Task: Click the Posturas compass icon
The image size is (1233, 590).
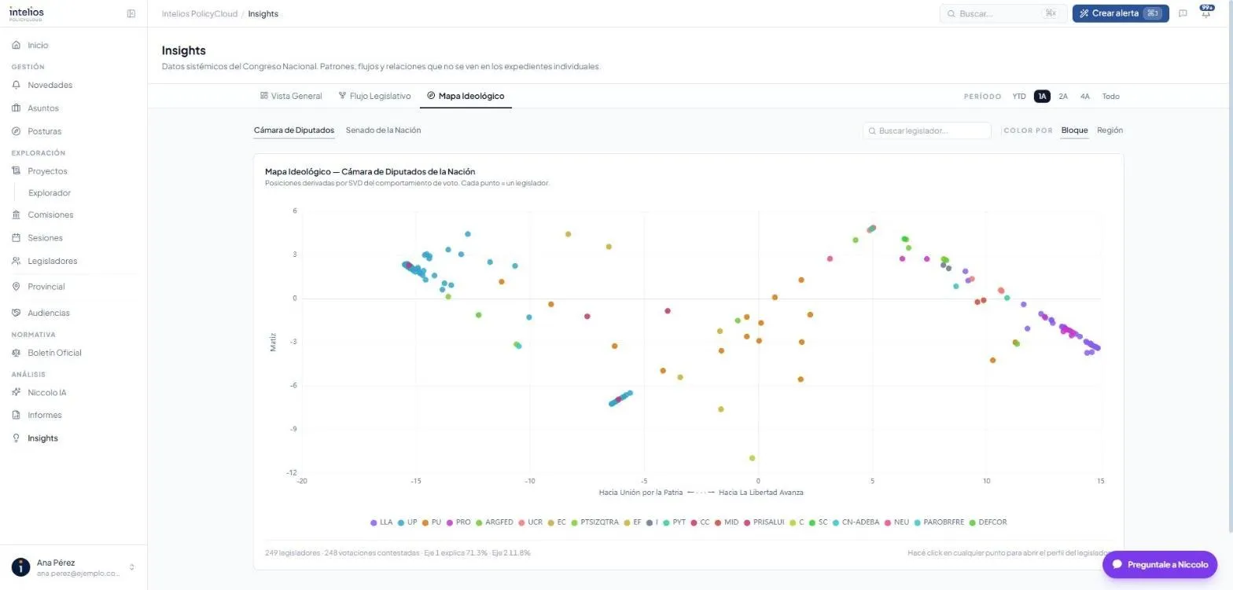Action: coord(17,131)
